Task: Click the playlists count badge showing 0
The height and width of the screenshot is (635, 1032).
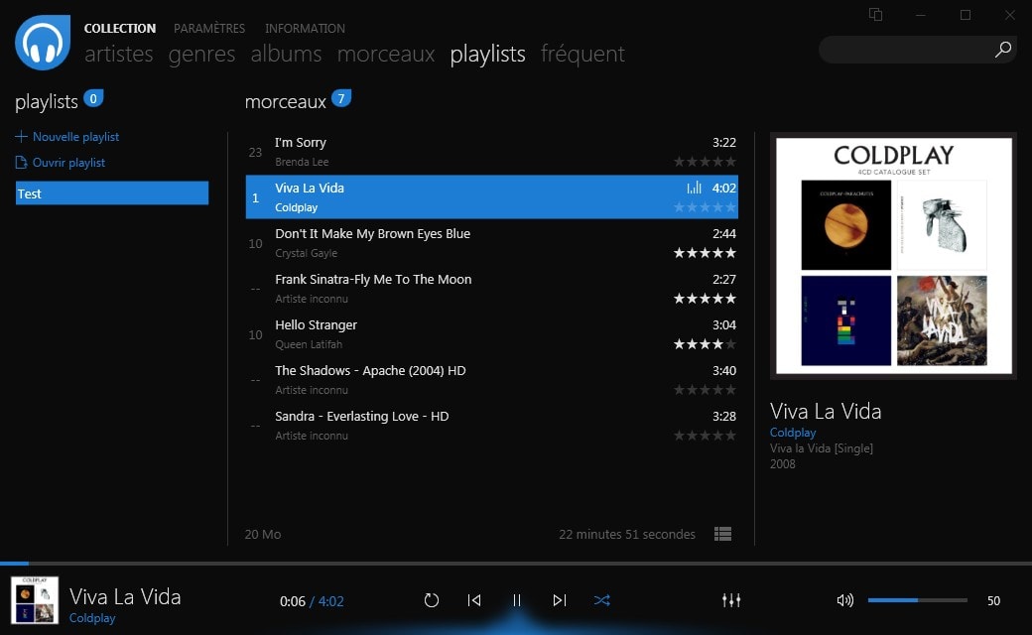Action: (93, 98)
